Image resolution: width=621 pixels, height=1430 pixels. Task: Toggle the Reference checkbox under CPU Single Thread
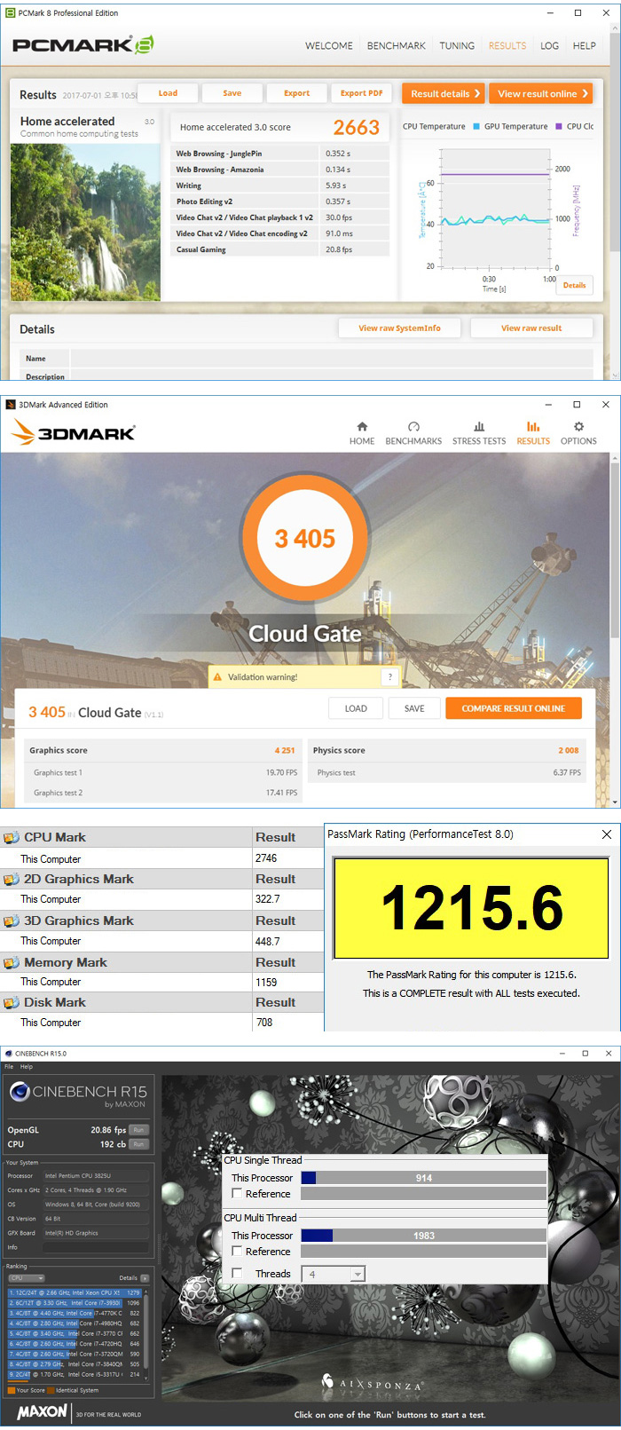(237, 1193)
